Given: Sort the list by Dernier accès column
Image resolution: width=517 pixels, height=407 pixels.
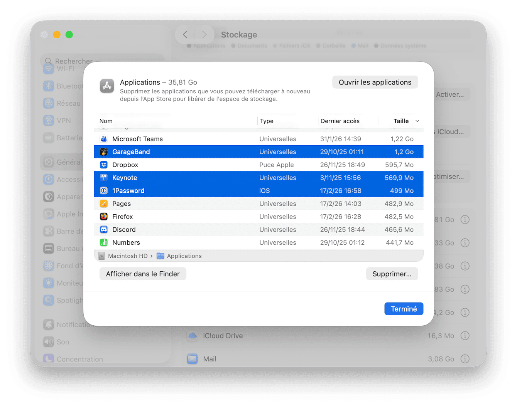Looking at the screenshot, I should pos(340,121).
